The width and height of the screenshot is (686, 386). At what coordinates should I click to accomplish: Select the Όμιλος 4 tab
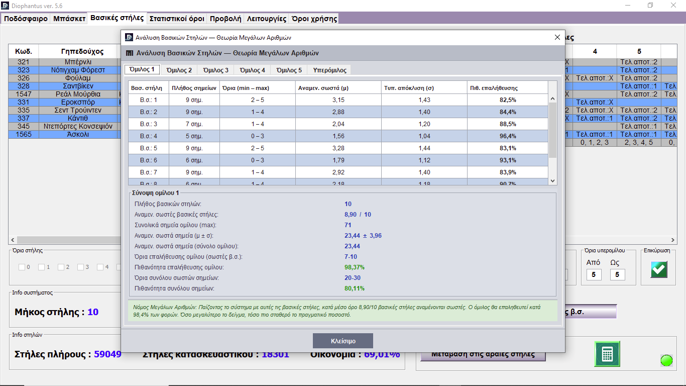tap(252, 70)
